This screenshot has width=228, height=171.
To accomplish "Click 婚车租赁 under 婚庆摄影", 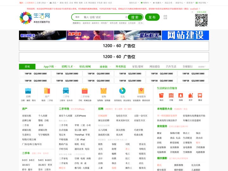I will click(161, 170).
